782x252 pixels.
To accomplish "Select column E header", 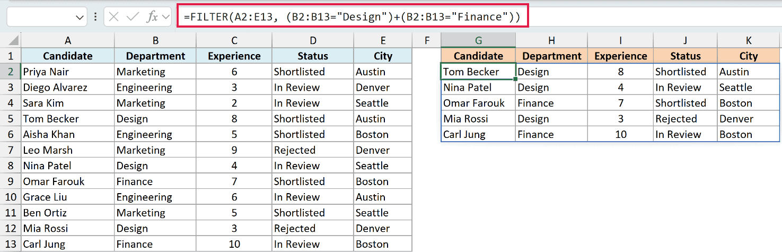I will (383, 40).
